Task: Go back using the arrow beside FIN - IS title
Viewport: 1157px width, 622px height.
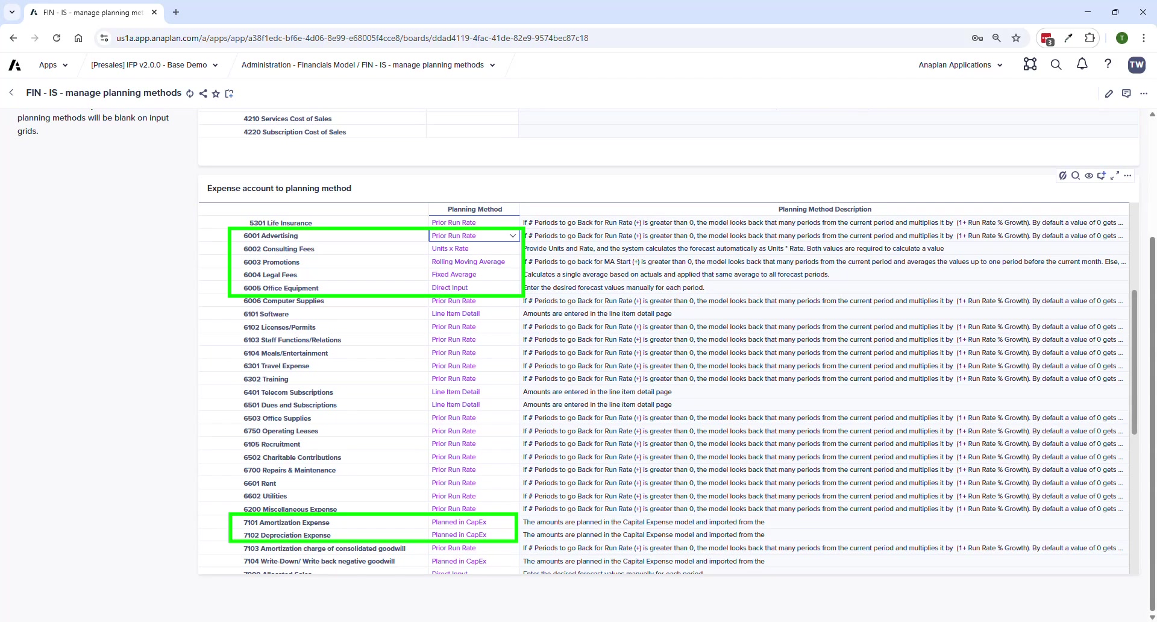Action: click(x=11, y=93)
